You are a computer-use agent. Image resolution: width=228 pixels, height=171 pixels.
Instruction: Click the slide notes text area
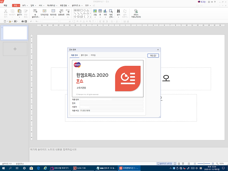128,155
